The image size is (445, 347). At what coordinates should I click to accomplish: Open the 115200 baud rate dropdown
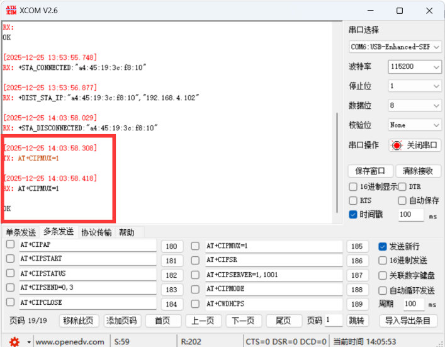[x=415, y=67]
